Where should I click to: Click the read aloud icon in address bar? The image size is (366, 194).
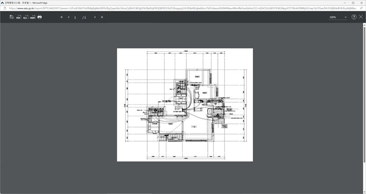(x=361, y=8)
